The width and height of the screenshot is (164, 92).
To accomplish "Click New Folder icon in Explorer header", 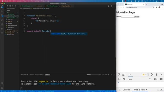I will coord(10,6).
